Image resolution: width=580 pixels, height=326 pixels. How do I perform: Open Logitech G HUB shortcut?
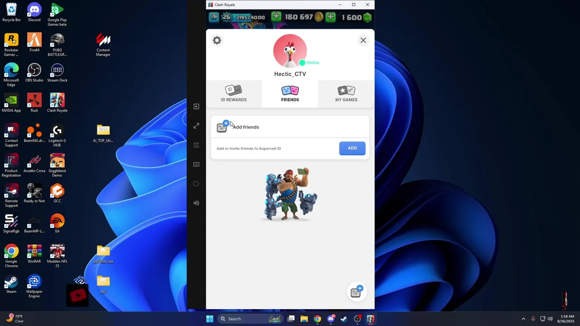pyautogui.click(x=57, y=135)
